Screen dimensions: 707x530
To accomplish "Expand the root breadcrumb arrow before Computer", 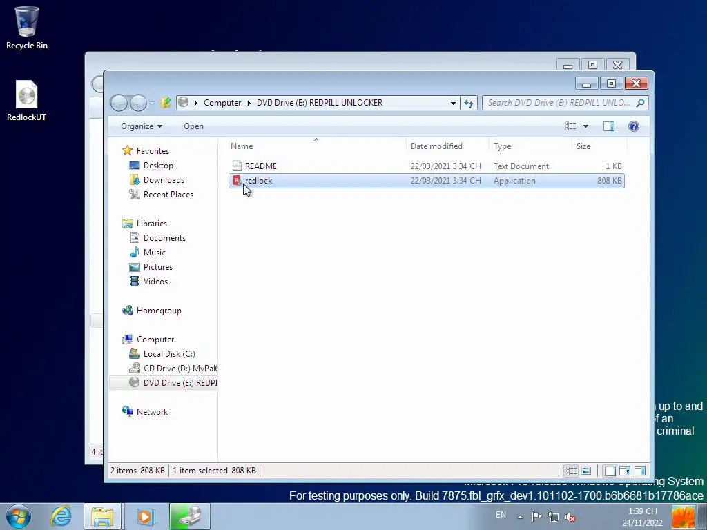I will [x=195, y=104].
